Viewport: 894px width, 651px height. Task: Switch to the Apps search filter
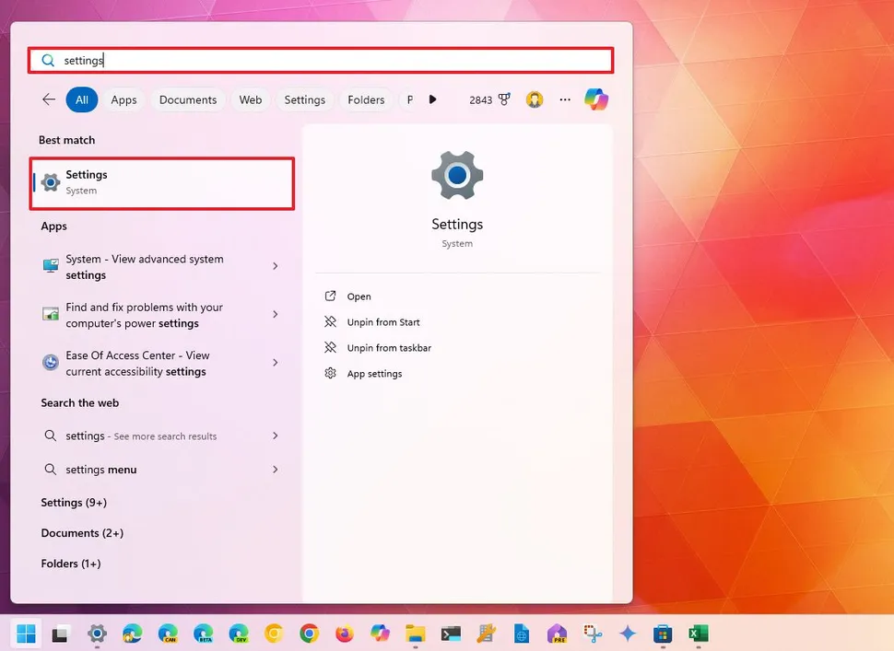(124, 99)
